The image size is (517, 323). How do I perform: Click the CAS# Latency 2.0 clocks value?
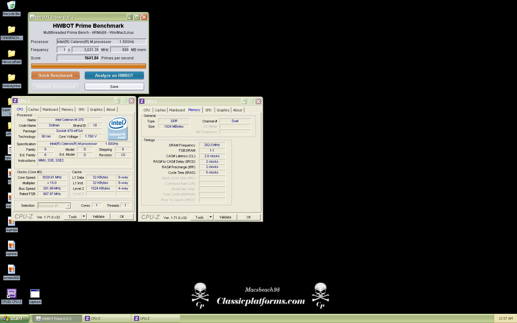[212, 156]
